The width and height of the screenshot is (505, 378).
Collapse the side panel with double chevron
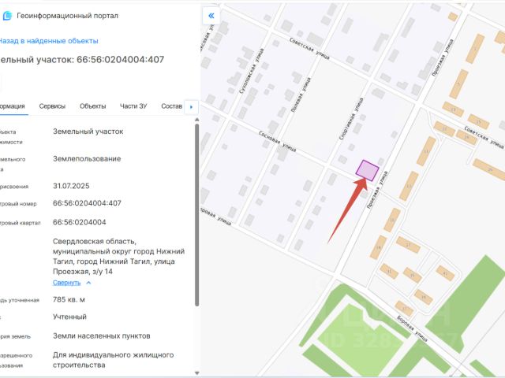coord(211,16)
